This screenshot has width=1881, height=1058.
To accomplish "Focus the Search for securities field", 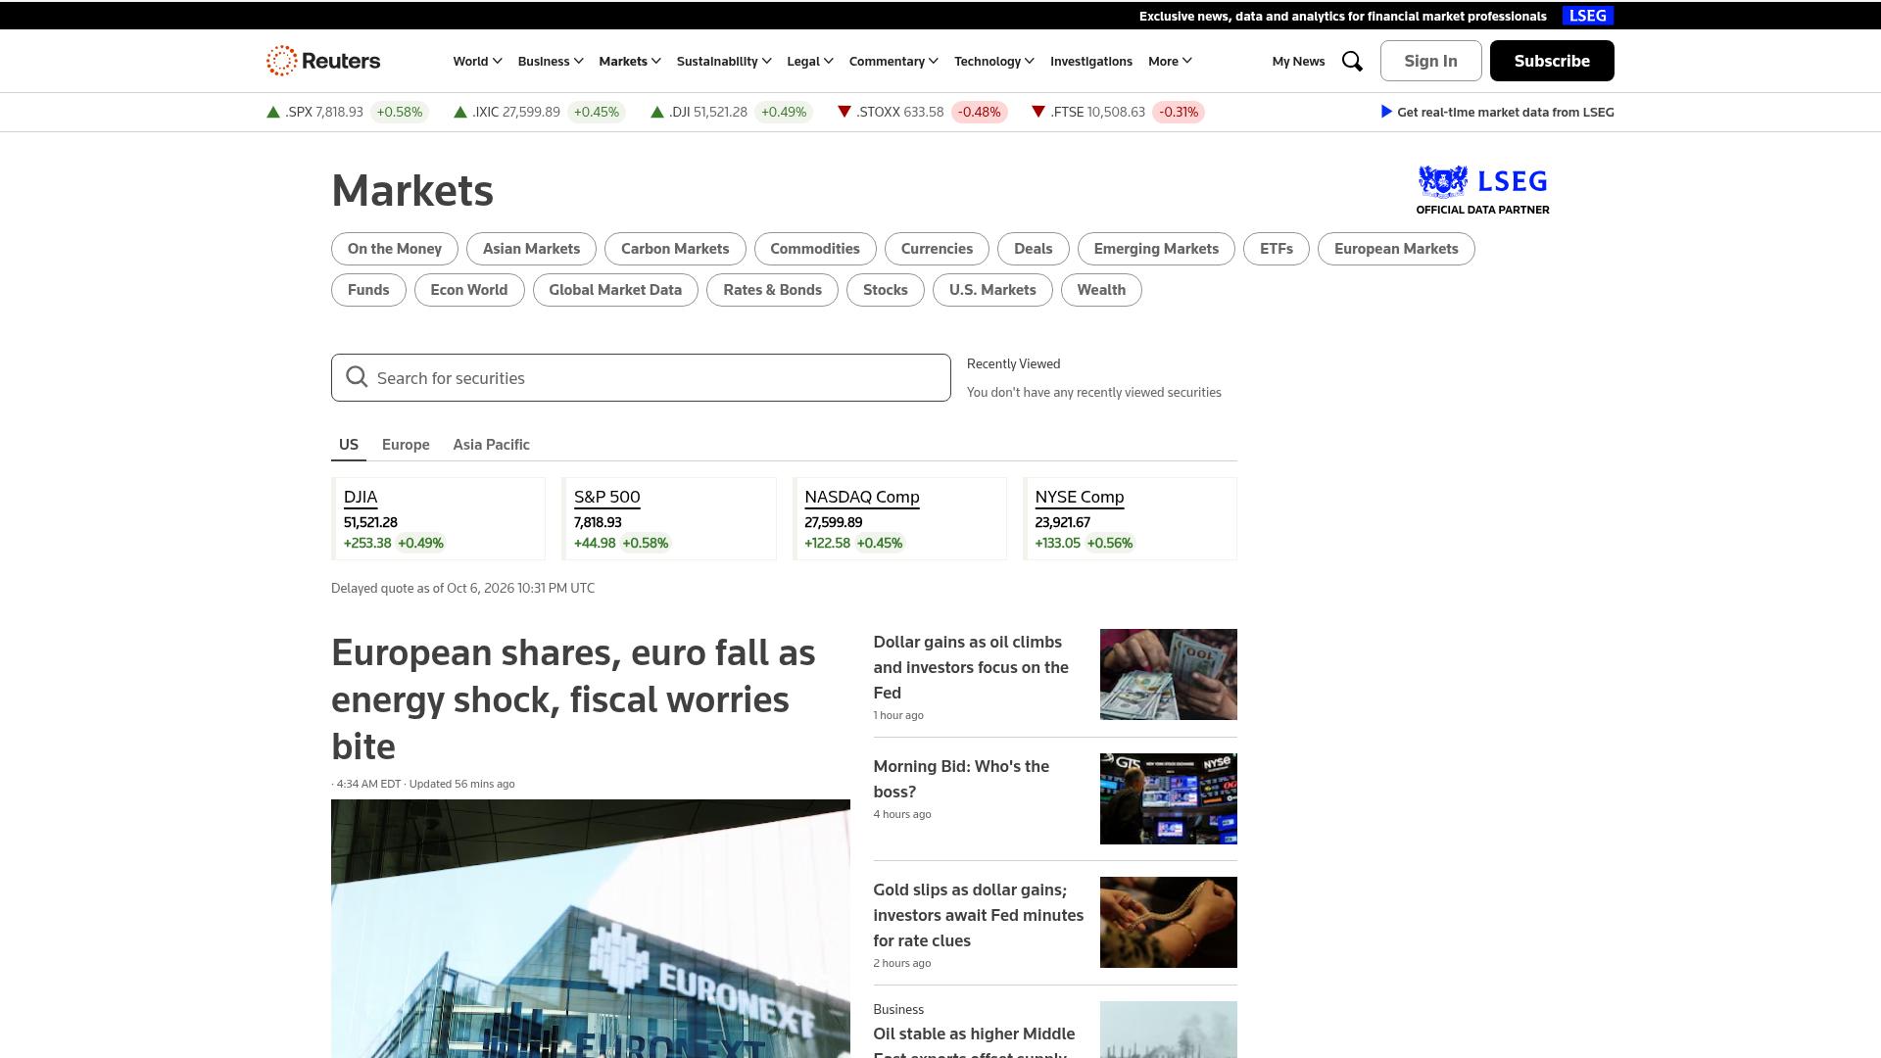I will [x=641, y=377].
